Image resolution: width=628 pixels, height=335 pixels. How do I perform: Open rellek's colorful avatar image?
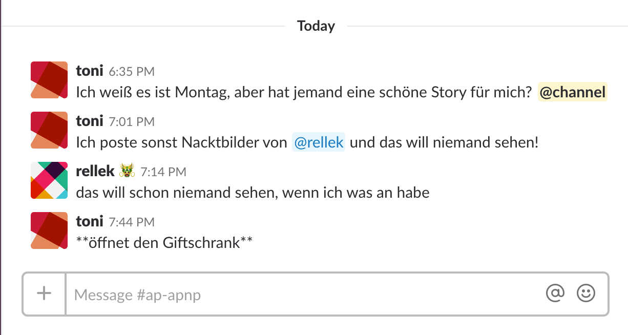pos(49,180)
